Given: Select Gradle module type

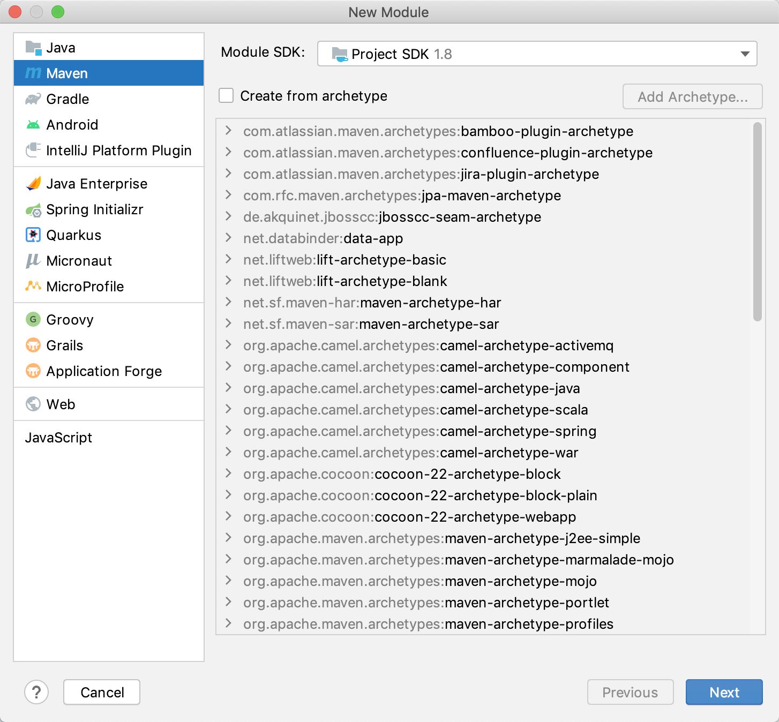Looking at the screenshot, I should point(109,99).
